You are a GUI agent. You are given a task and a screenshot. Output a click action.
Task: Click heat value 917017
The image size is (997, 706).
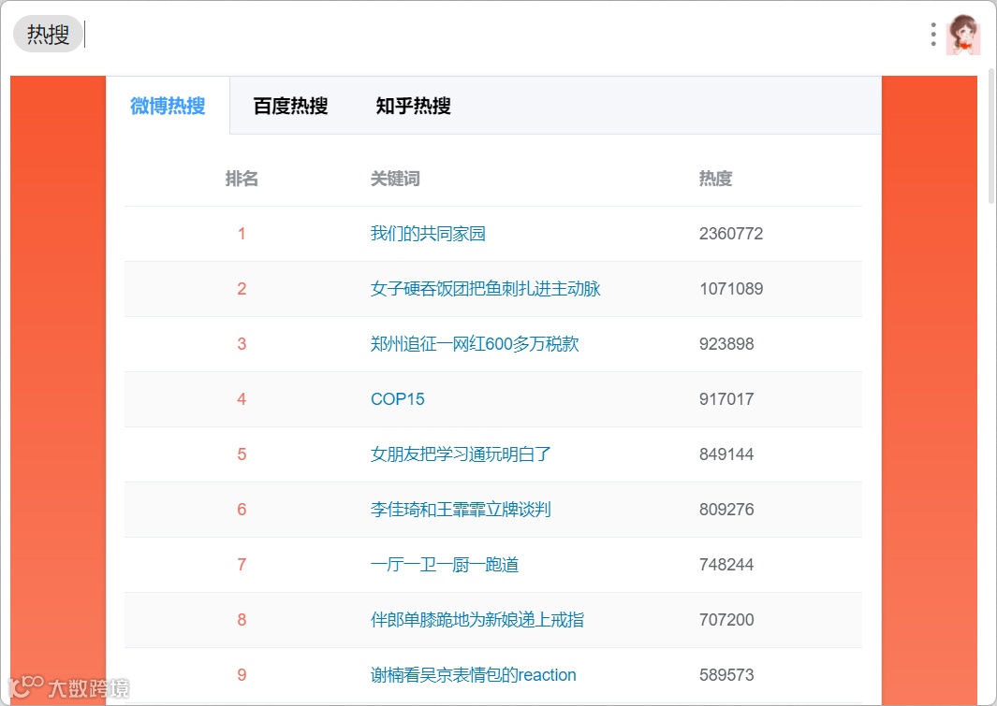tap(726, 399)
